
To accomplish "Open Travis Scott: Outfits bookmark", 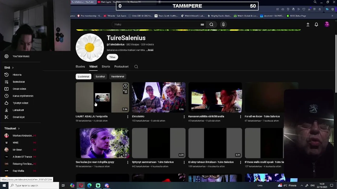I will pos(166,16).
